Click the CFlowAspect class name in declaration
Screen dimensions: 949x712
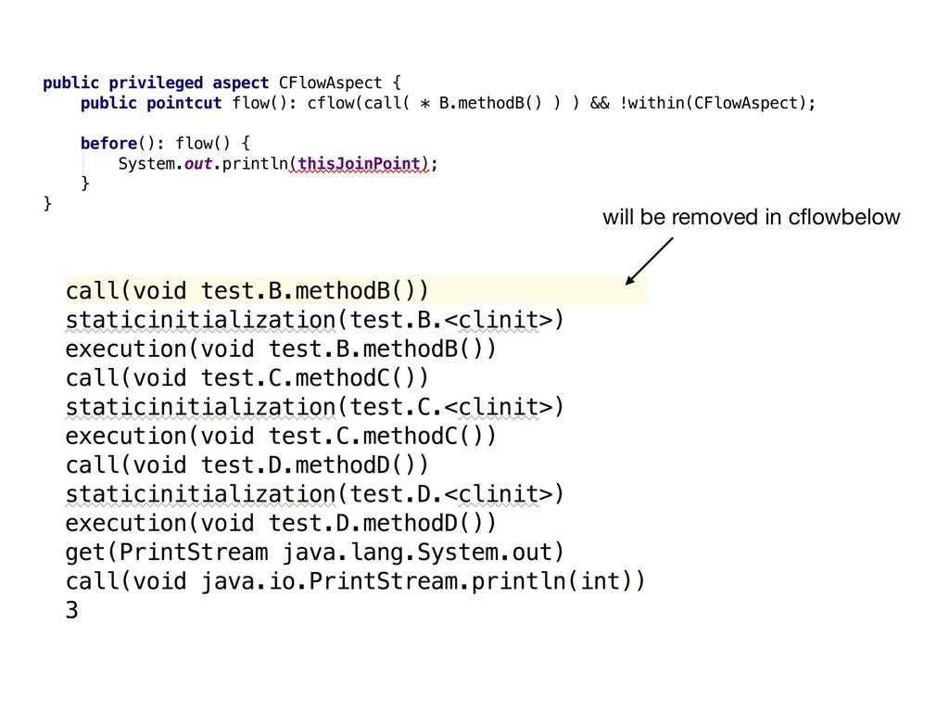point(331,83)
